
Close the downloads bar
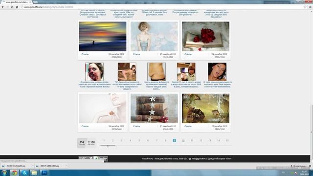click(310, 166)
